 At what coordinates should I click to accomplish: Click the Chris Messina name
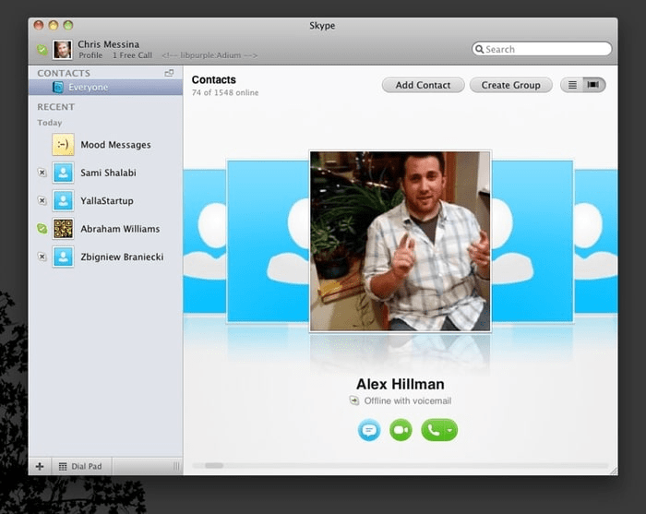[109, 44]
